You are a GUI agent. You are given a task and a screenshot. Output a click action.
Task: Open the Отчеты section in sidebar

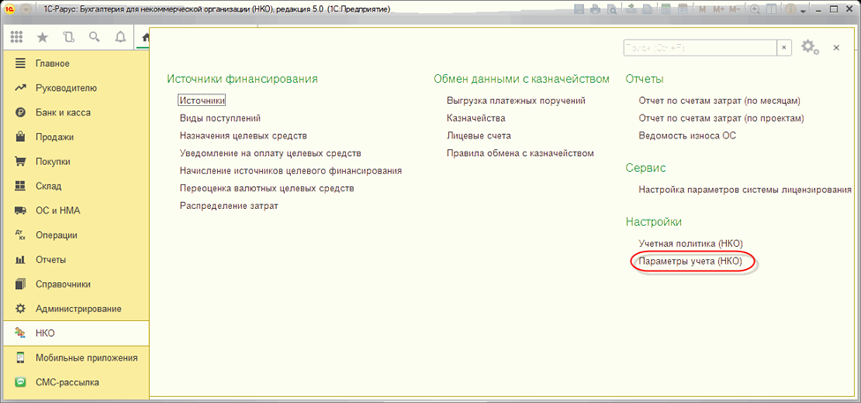[x=75, y=259]
